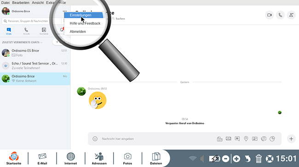Click the lifebuoy help icon in the tray

point(270,159)
